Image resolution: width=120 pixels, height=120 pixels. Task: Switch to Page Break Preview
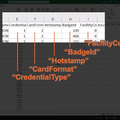[x=112, y=114]
